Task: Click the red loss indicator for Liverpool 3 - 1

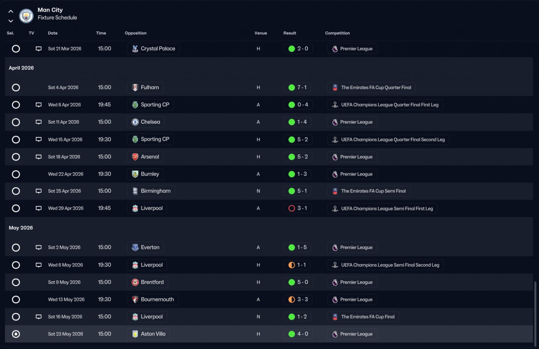Action: [x=291, y=208]
